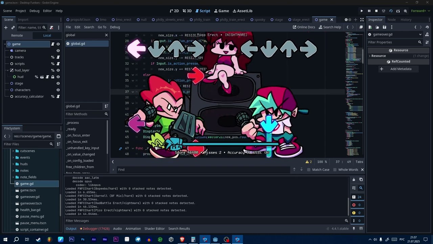Viewport: 433px width, 244px height.
Task: Click the unique name percent icon on accuracy_calculator
Action: [53, 97]
